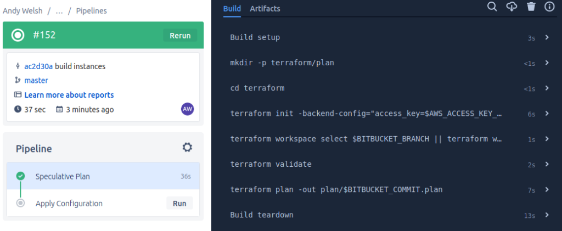Click the search icon in build log

[492, 7]
